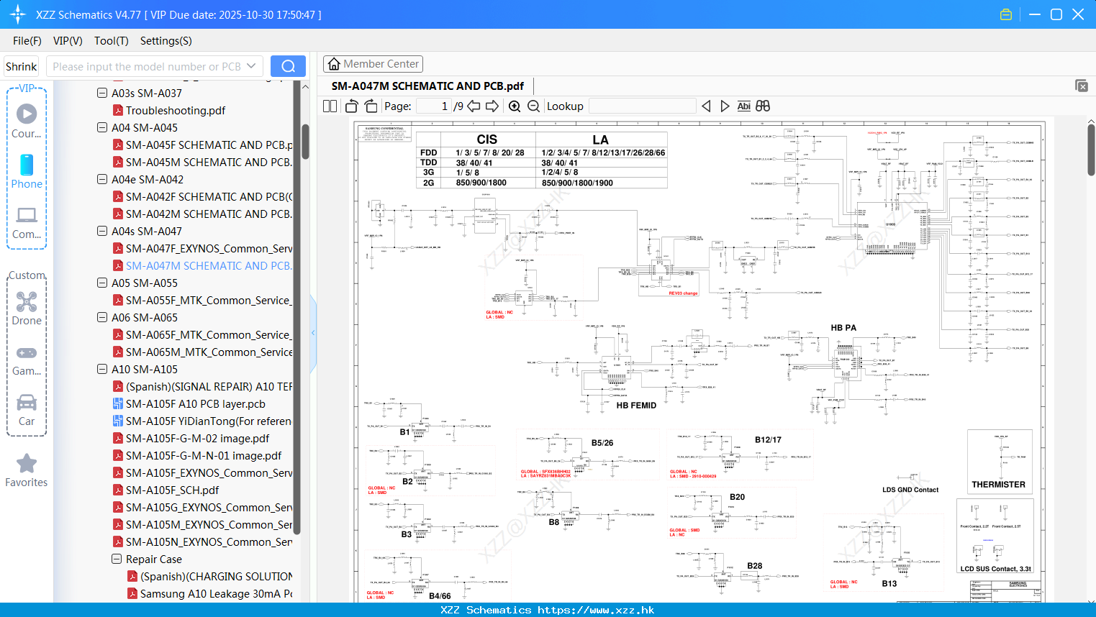Open the File(F) menu
The height and width of the screenshot is (617, 1096).
[27, 41]
